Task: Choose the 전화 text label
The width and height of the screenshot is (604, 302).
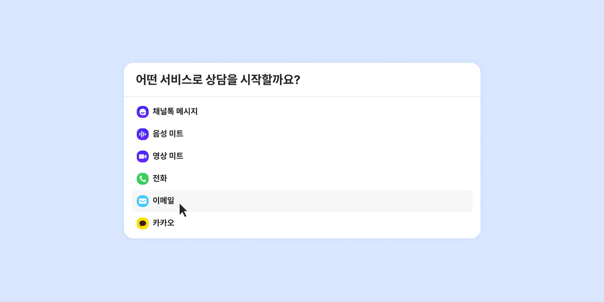Action: [160, 178]
